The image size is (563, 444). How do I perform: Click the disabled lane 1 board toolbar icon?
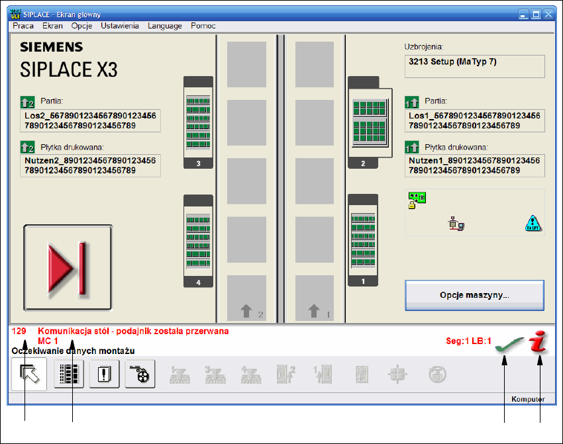(x=323, y=375)
